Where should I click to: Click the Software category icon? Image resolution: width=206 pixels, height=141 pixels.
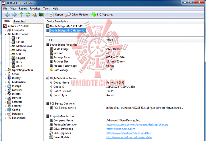[9, 102]
